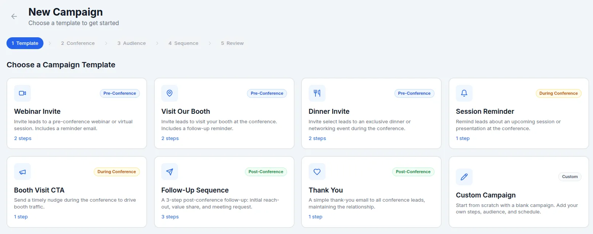The image size is (593, 234).
Task: Go to the Conference step
Action: point(78,43)
